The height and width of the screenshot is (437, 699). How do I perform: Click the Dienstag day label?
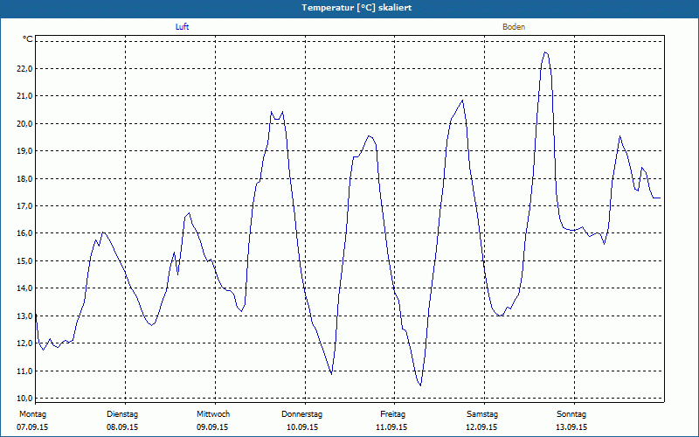(122, 414)
